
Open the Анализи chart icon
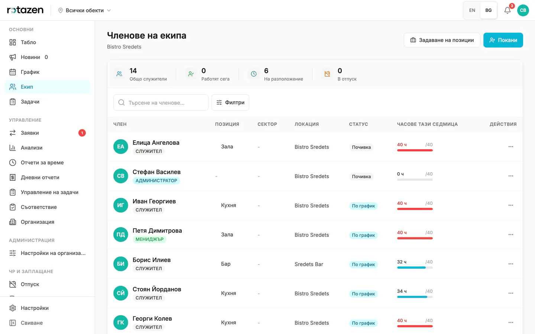[13, 148]
